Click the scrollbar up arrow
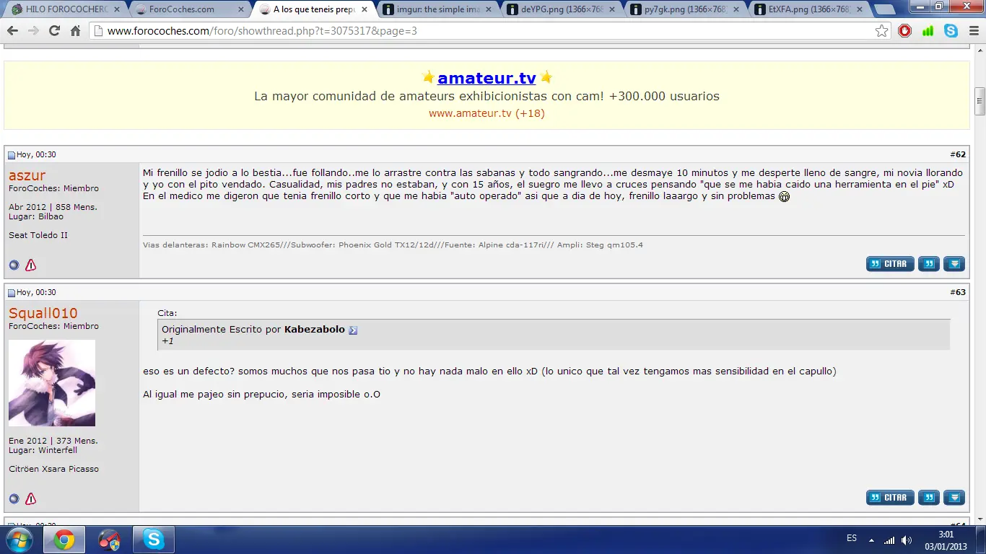Image resolution: width=986 pixels, height=554 pixels. (x=980, y=52)
